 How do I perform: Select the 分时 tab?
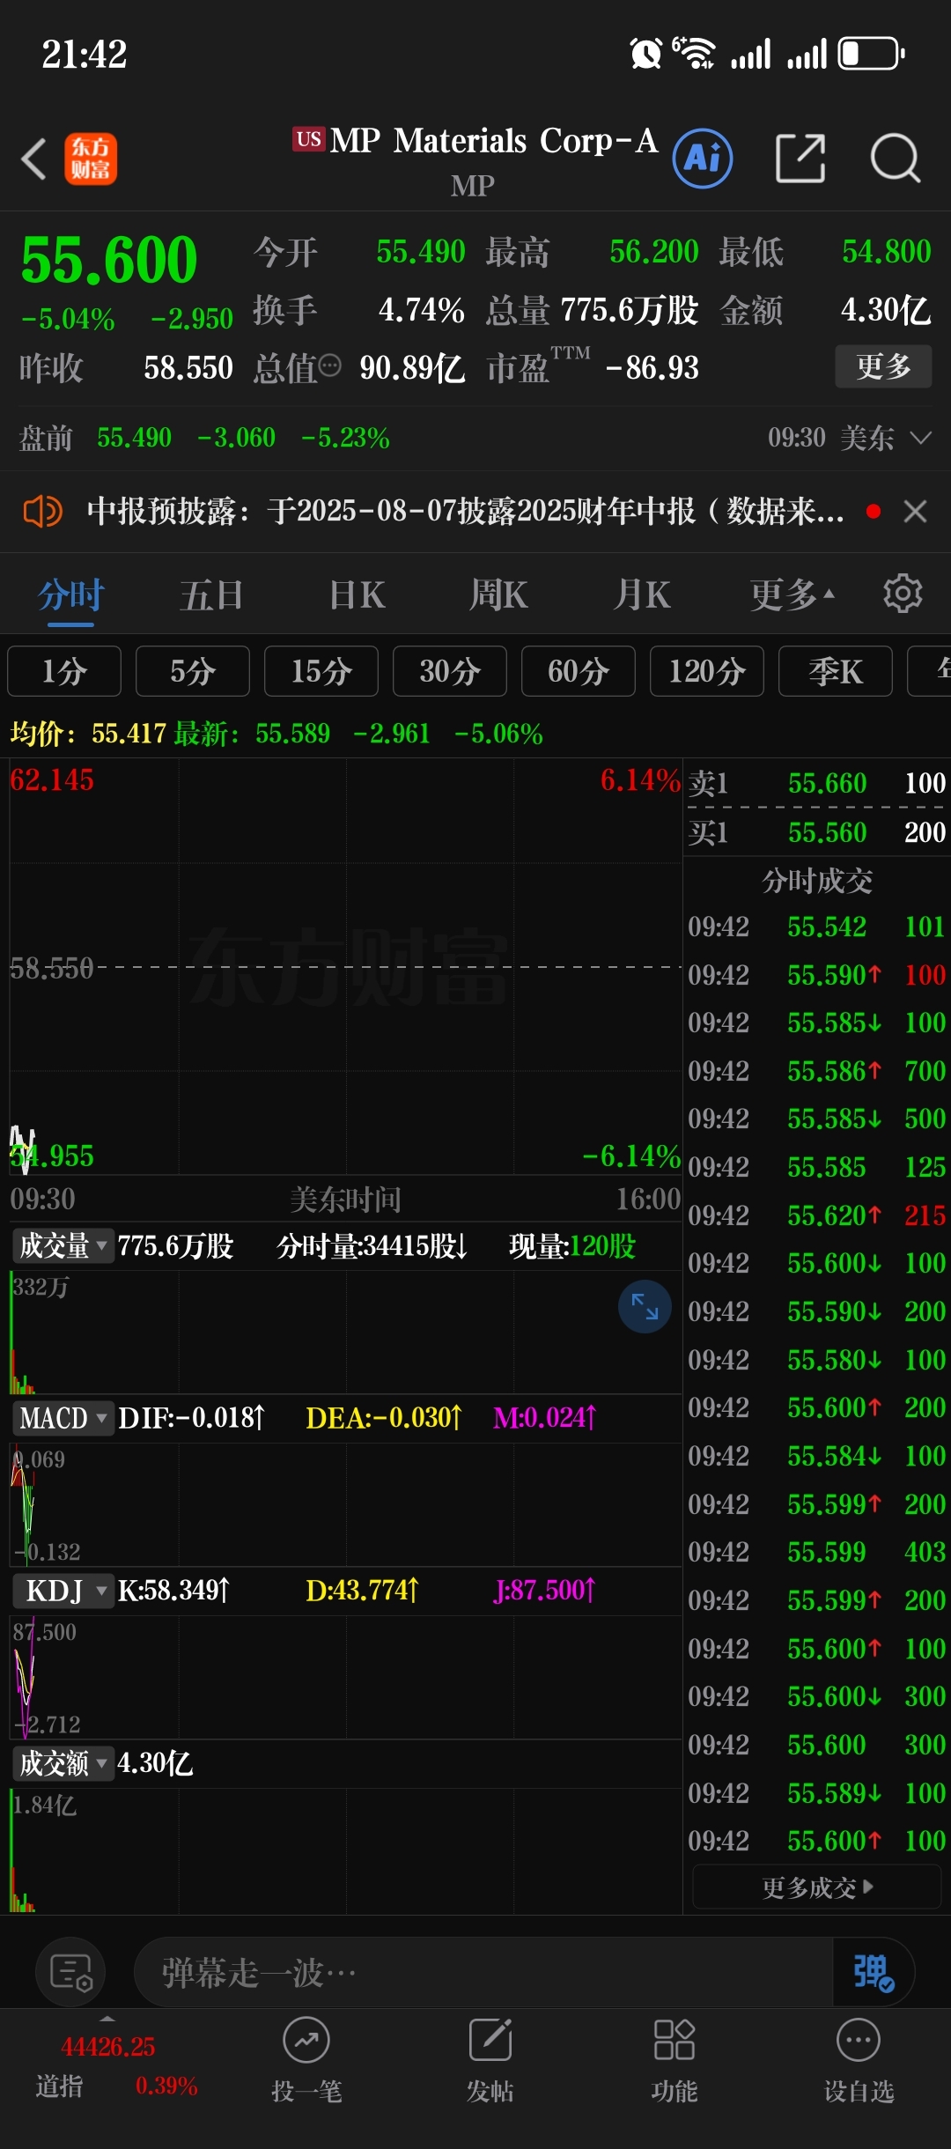[x=70, y=594]
